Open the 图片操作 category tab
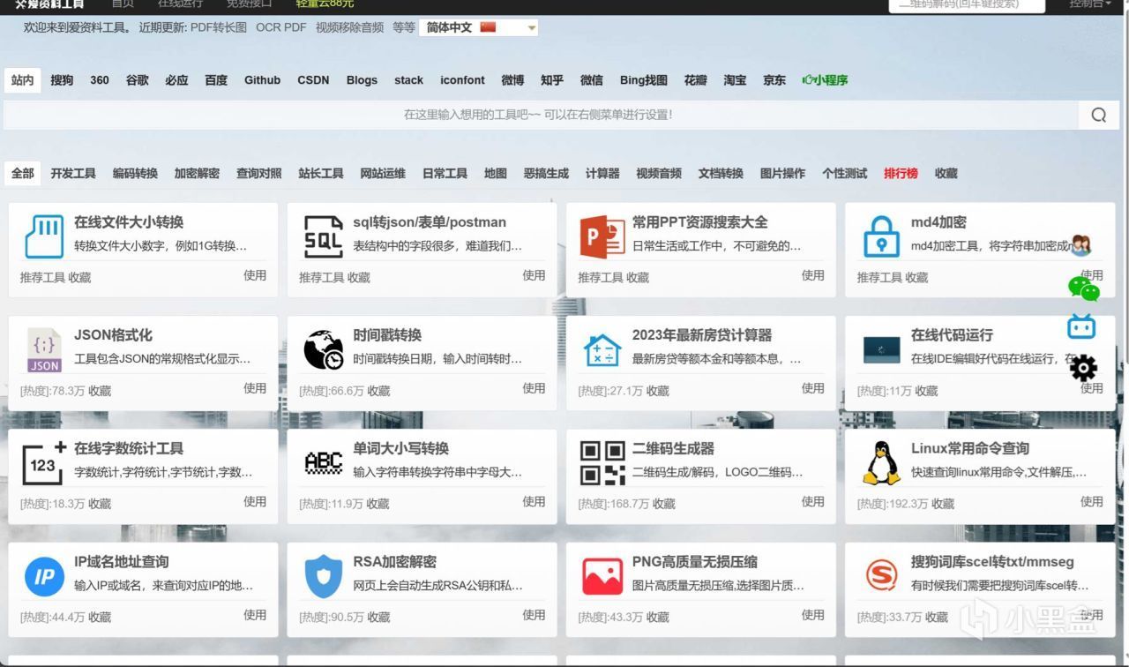The image size is (1129, 667). pyautogui.click(x=782, y=173)
